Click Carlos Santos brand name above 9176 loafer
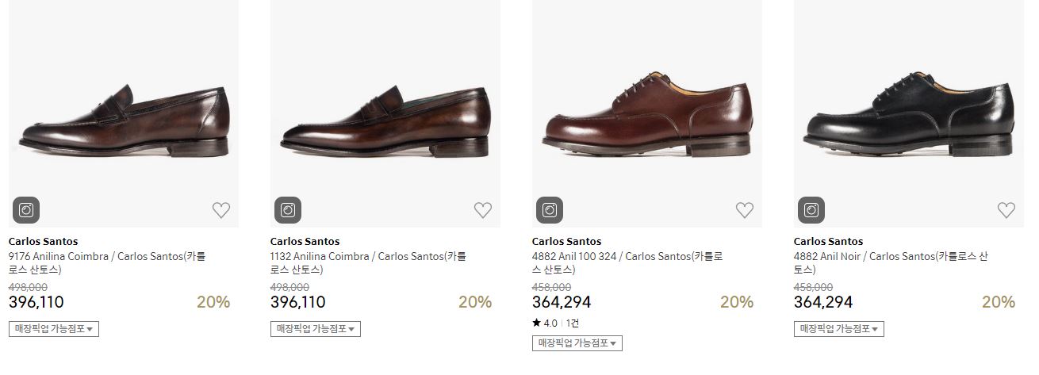1039x375 pixels. pyautogui.click(x=44, y=241)
